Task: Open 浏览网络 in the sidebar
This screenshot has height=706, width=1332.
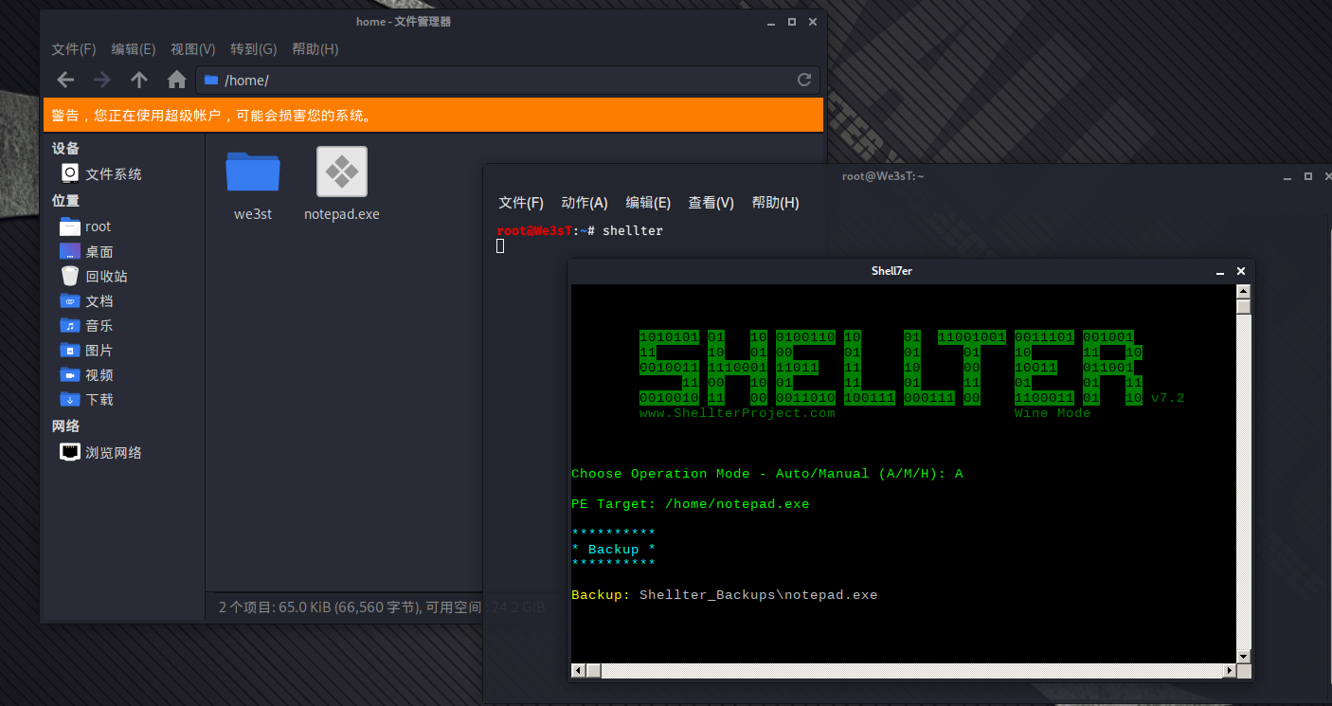Action: click(101, 452)
